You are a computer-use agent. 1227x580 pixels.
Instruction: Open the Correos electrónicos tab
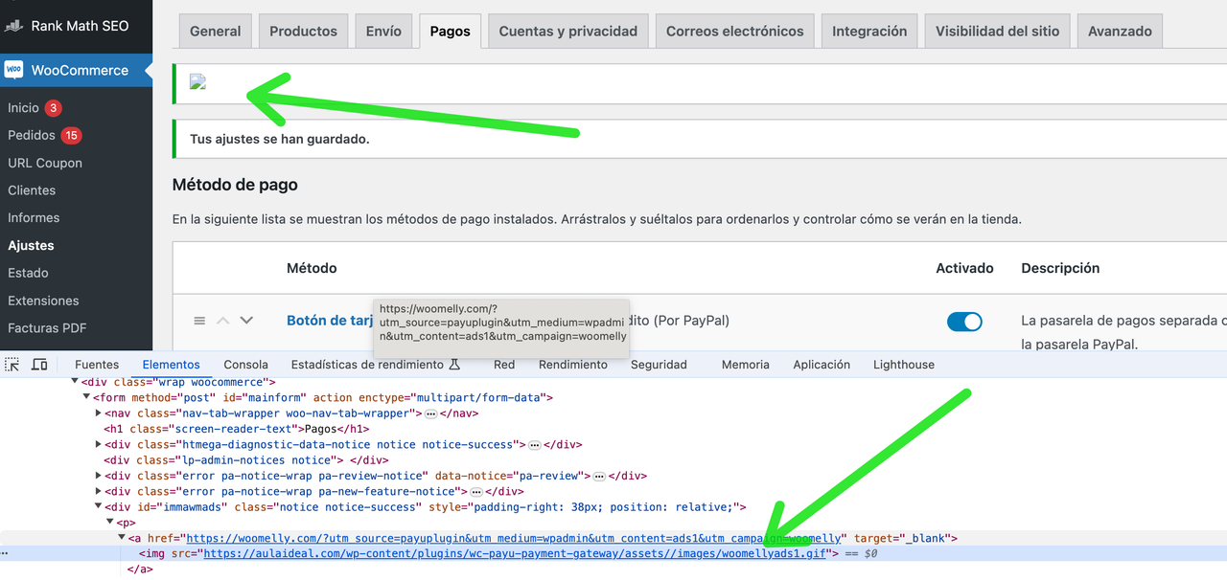(735, 31)
